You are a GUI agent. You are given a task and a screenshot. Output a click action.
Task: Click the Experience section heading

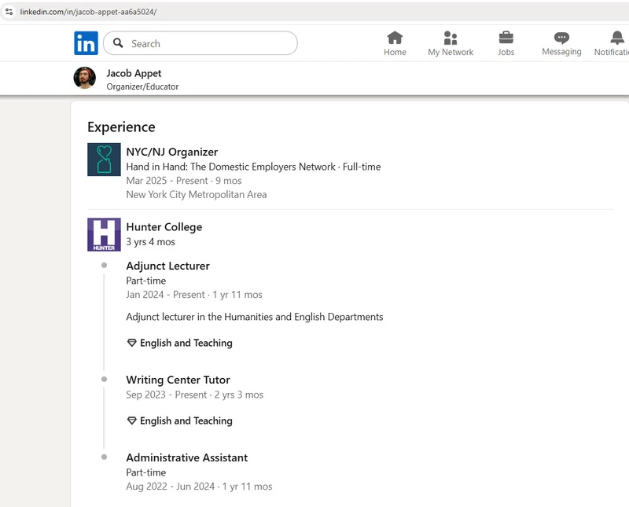(121, 127)
